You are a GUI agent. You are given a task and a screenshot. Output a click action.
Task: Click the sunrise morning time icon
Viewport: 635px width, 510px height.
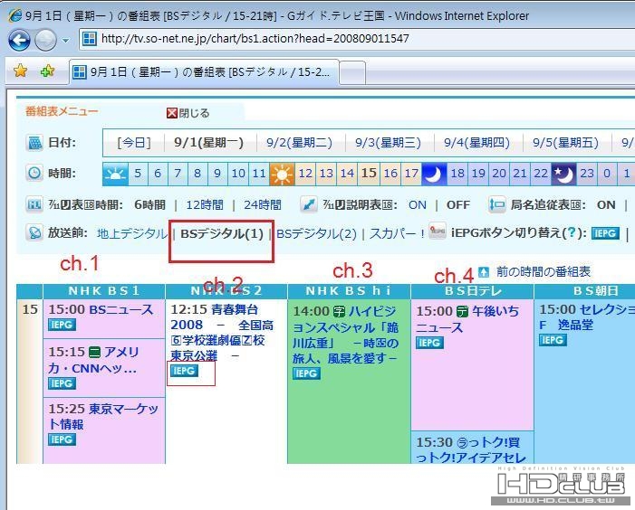pyautogui.click(x=115, y=175)
